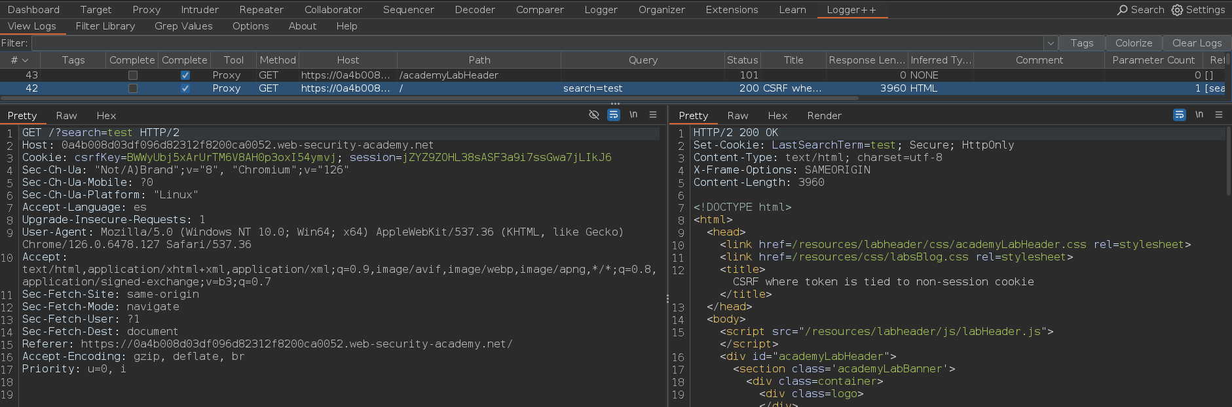Tick first Complete checkbox for entry 43
Image resolution: width=1232 pixels, height=407 pixels.
133,75
